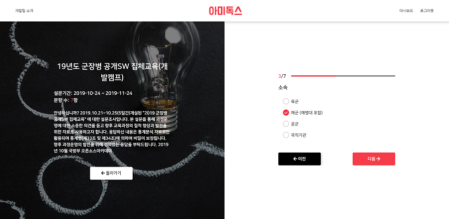Click the left arrow icon beside 돌아가기
This screenshot has width=449, height=219.
tap(103, 173)
